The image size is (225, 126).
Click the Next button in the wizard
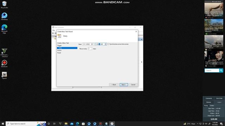click(x=124, y=85)
